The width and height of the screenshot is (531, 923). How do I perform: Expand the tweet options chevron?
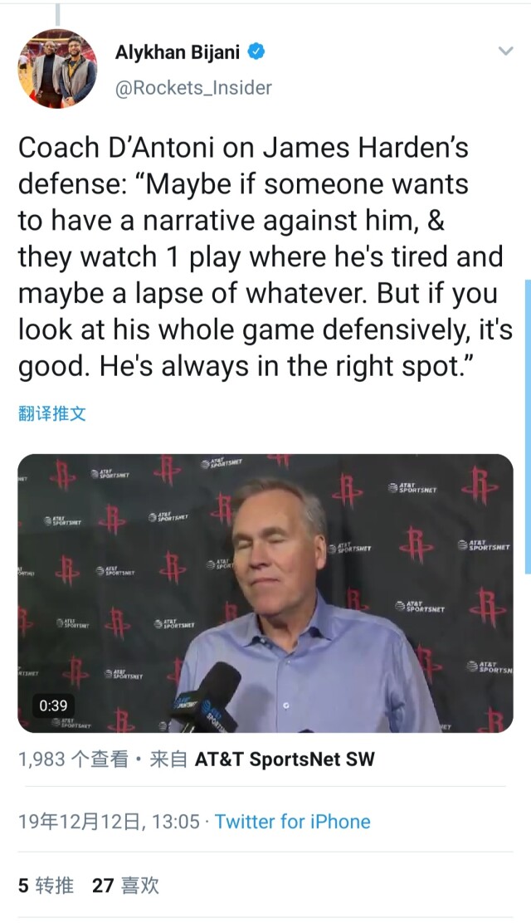point(505,51)
